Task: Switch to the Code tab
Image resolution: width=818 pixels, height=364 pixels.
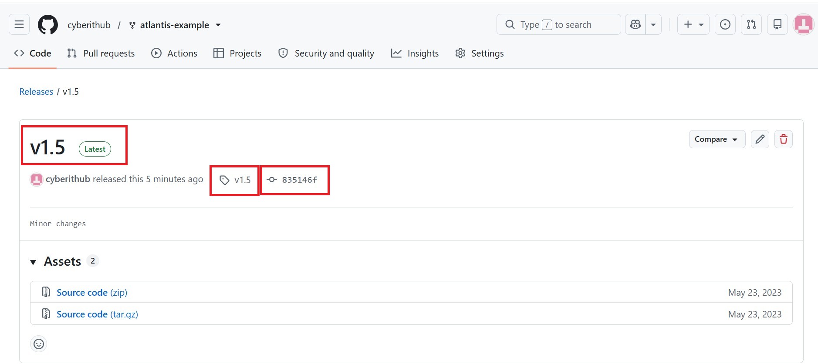Action: coord(33,53)
